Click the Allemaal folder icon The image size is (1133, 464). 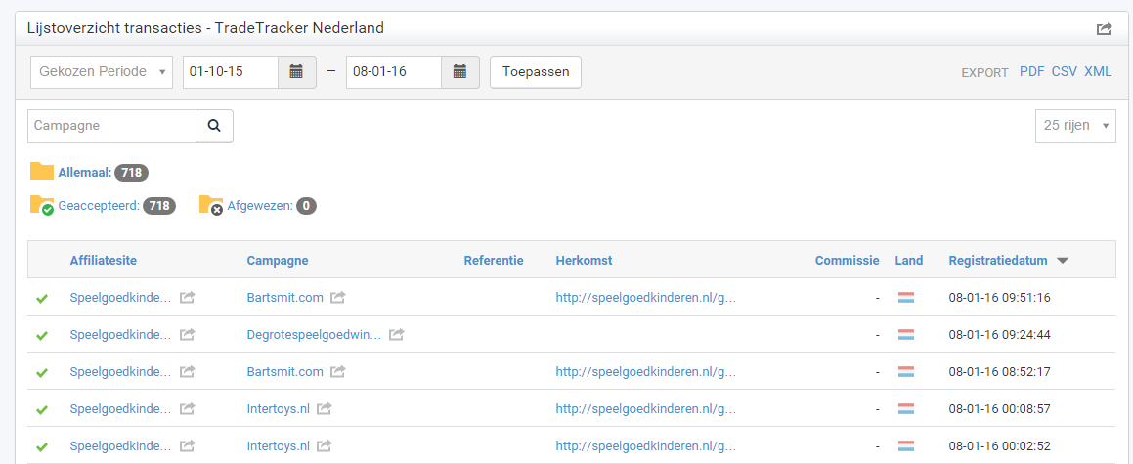click(x=42, y=172)
